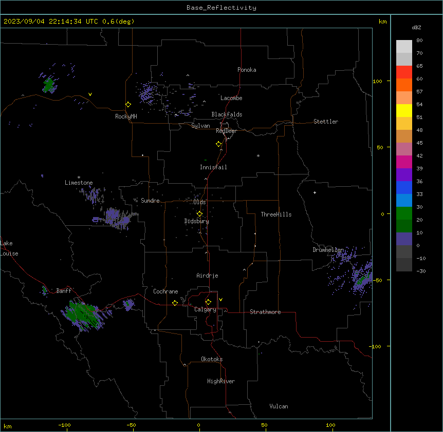Click the Stettler city label
This screenshot has height=432, width=443.
(x=326, y=122)
